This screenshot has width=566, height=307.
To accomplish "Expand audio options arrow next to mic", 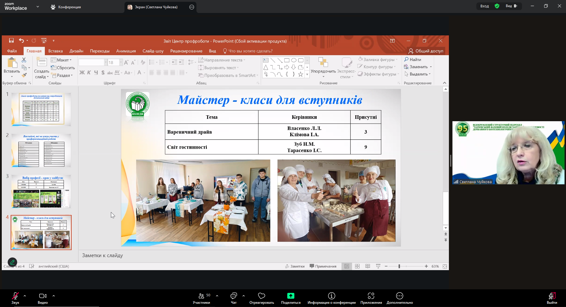I will click(25, 295).
